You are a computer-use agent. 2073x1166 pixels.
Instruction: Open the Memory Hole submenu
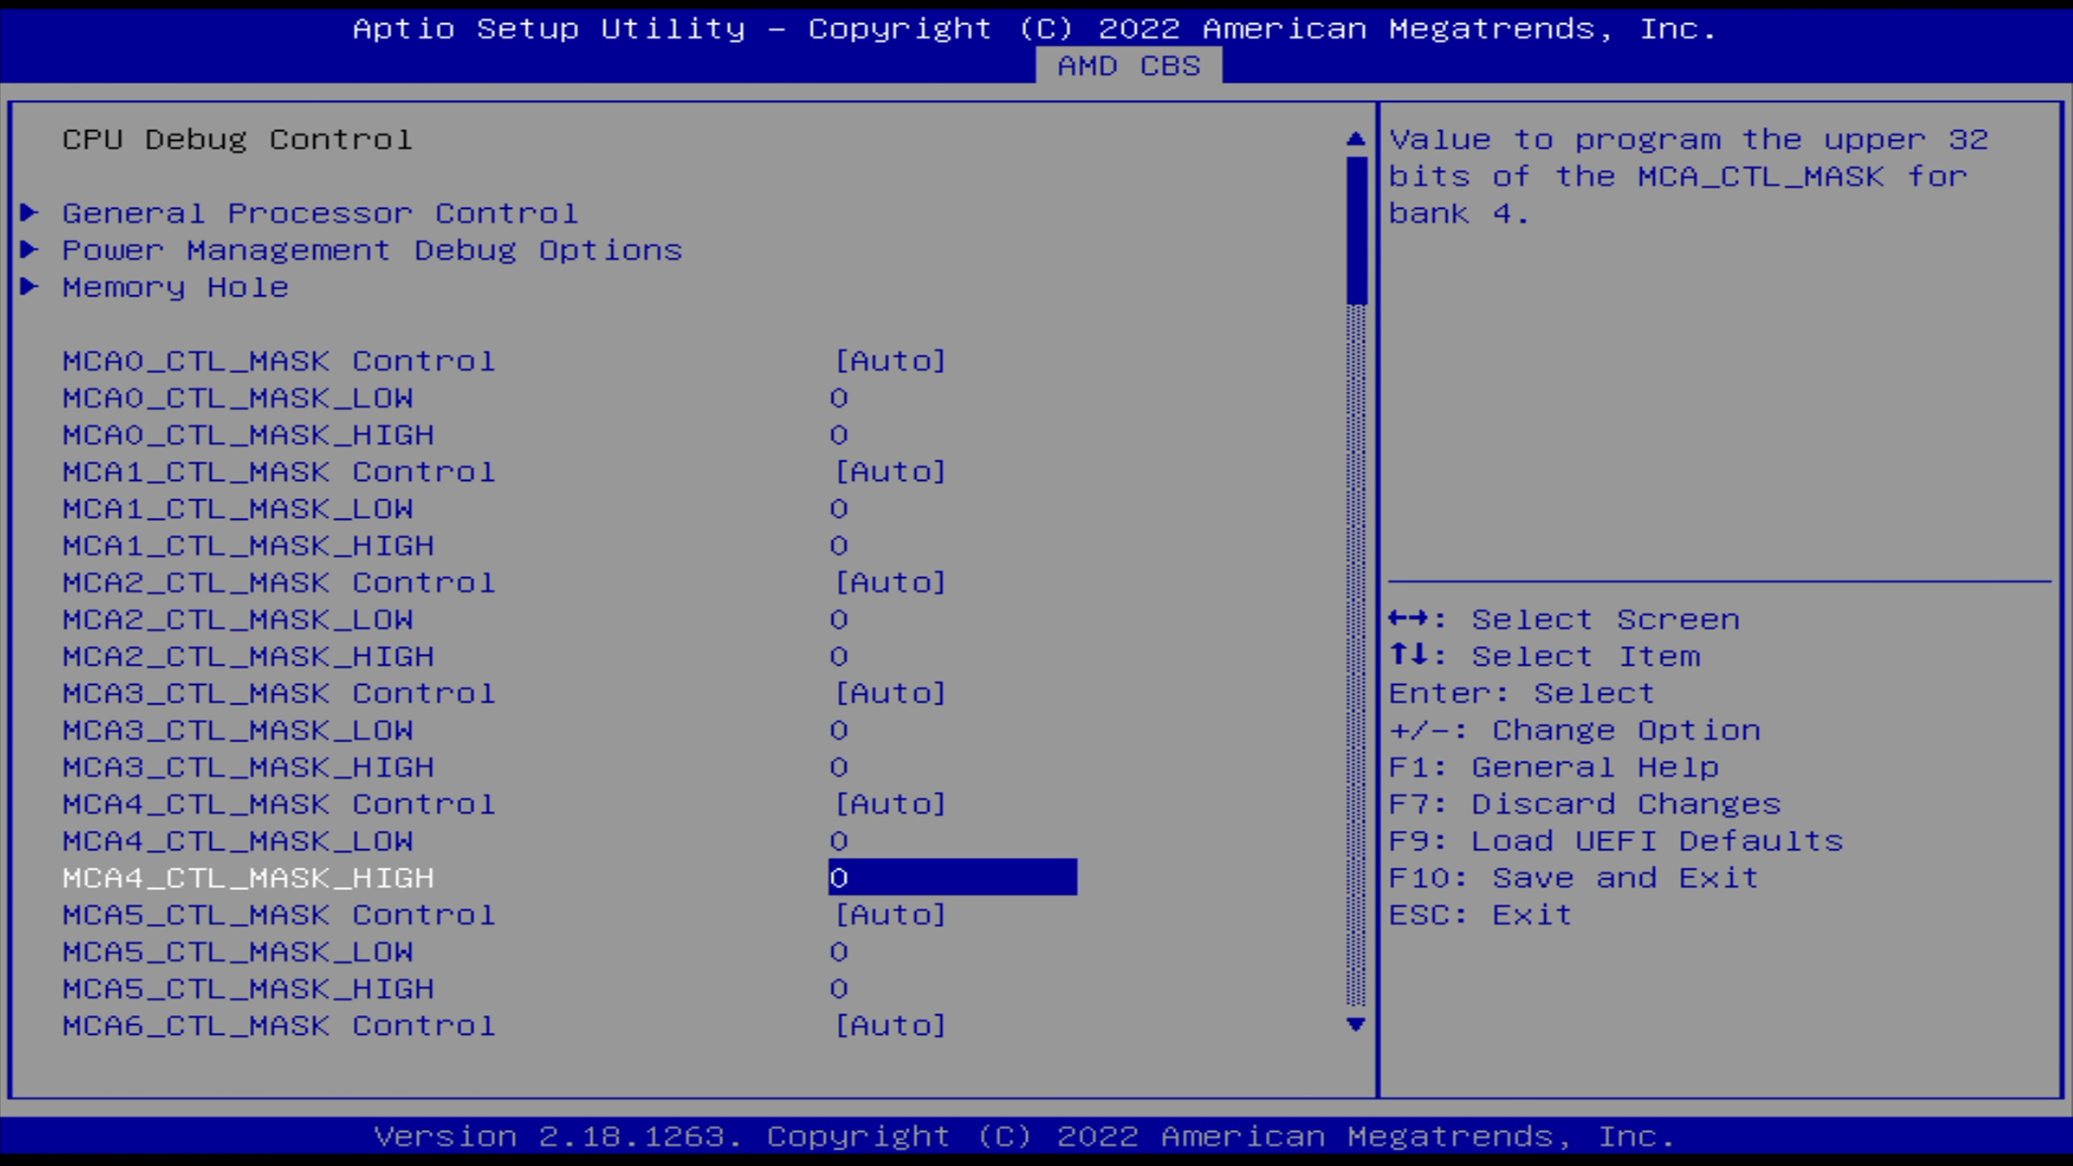[175, 287]
